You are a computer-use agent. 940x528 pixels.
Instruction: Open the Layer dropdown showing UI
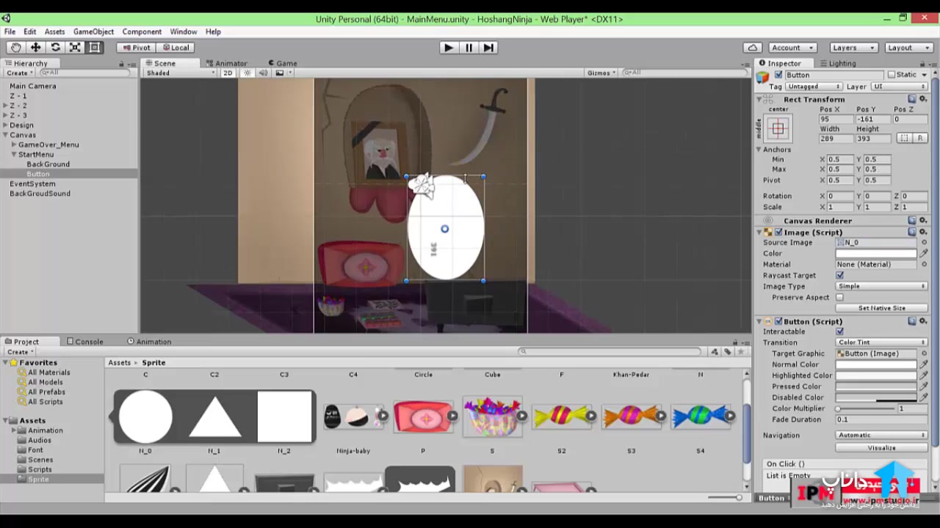(x=899, y=87)
